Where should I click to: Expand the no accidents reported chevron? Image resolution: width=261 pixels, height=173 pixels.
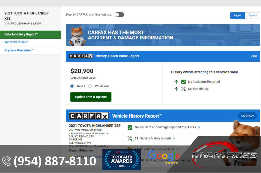199,127
